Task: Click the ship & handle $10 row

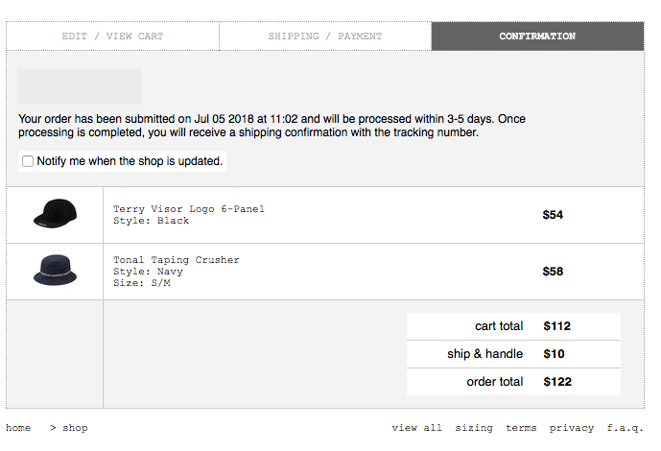Action: pyautogui.click(x=513, y=354)
